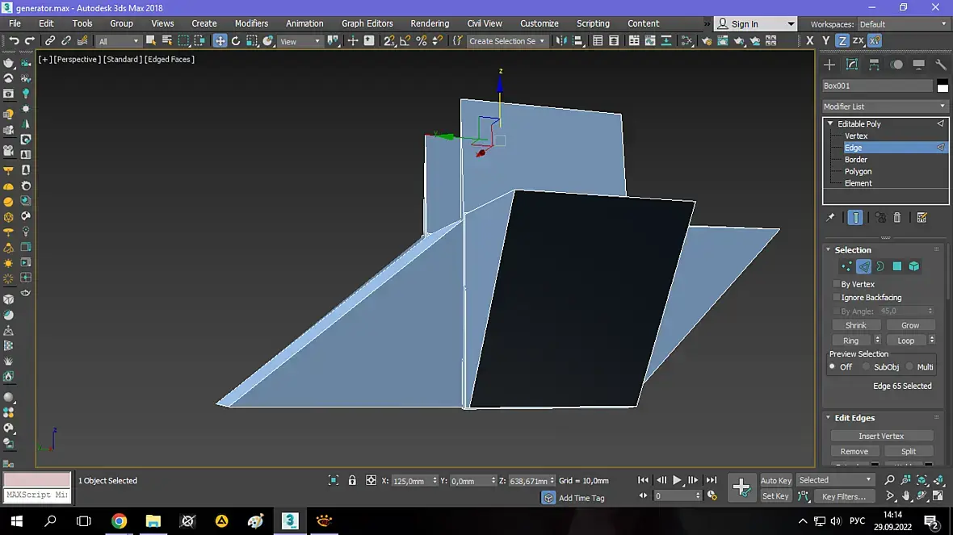Toggle the selection lock padlock icon

pos(352,480)
